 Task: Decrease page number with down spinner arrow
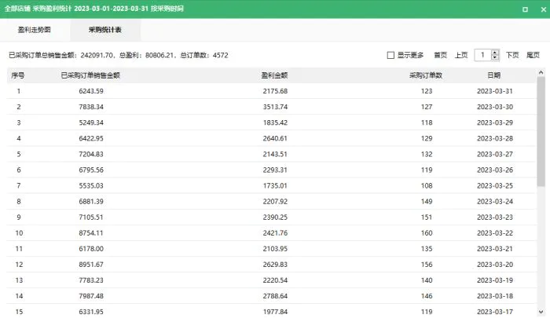pos(495,57)
